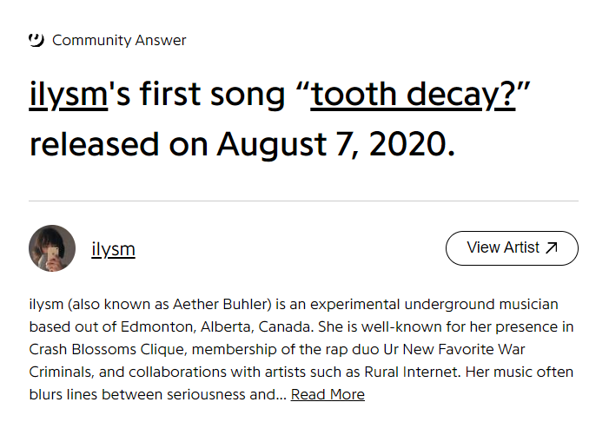Image resolution: width=609 pixels, height=435 pixels.
Task: Click the arrow icon in View Artist
Action: click(553, 248)
